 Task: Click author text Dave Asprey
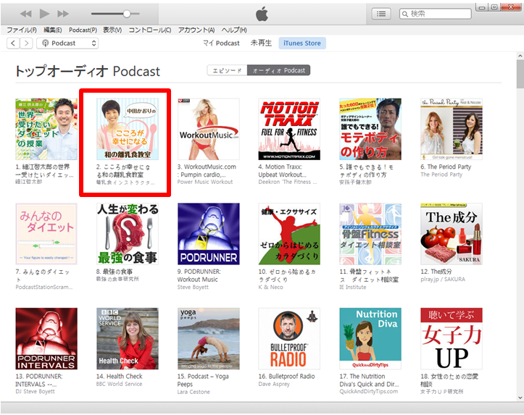pos(274,384)
